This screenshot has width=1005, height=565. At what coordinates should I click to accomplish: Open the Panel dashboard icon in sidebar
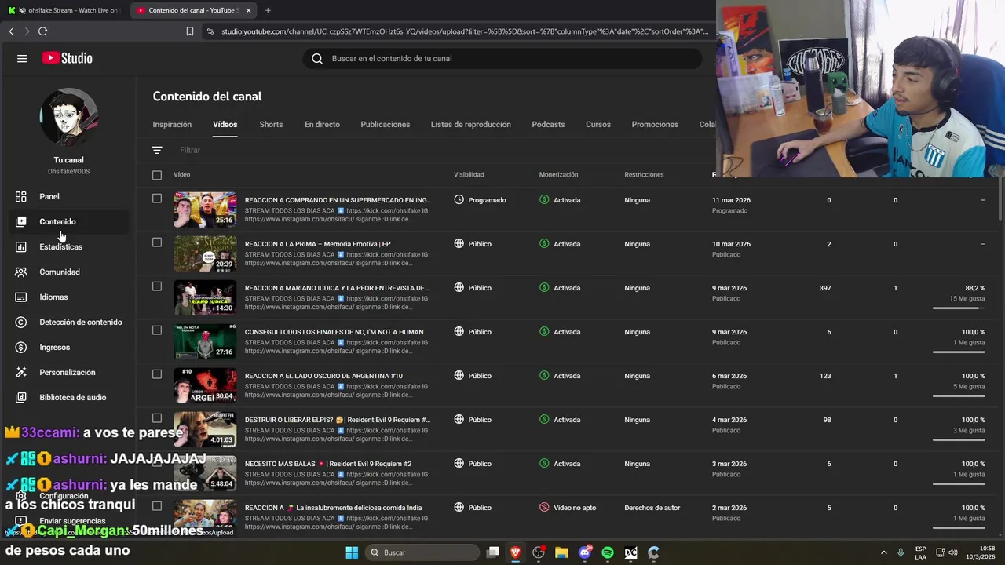pos(21,196)
